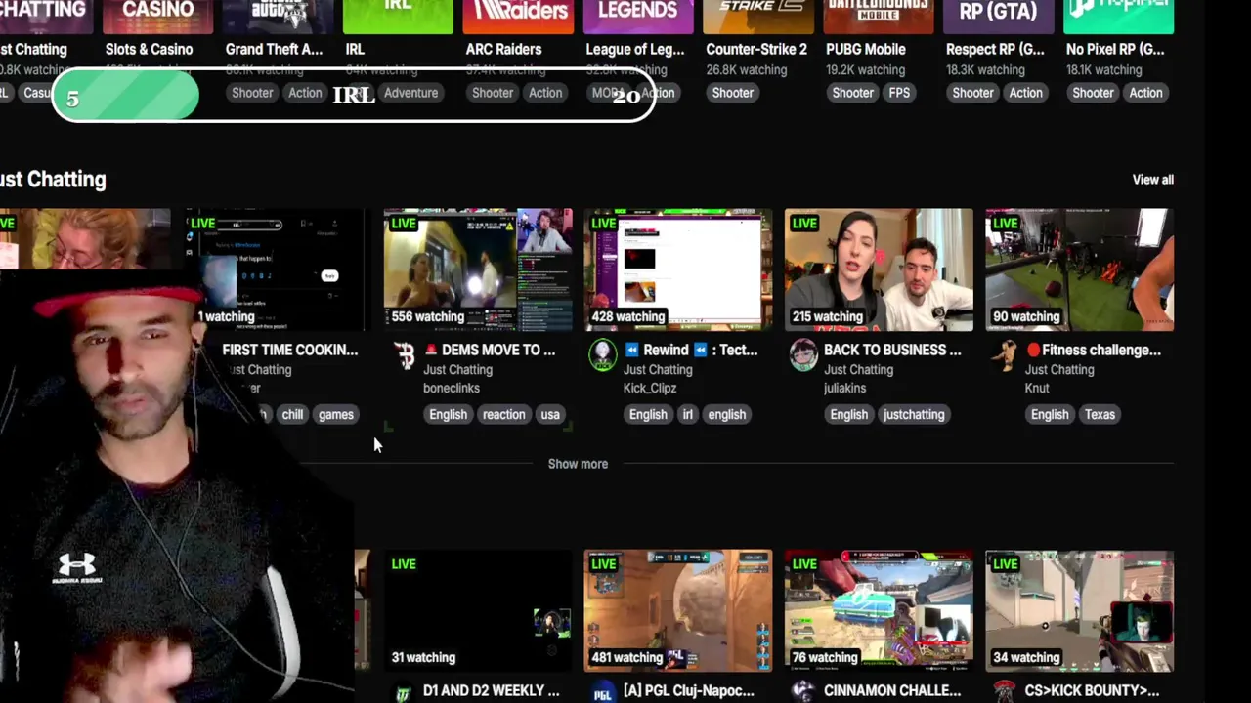Image resolution: width=1251 pixels, height=703 pixels.
Task: Select the FPS tag under PUBG Mobile
Action: coord(899,93)
